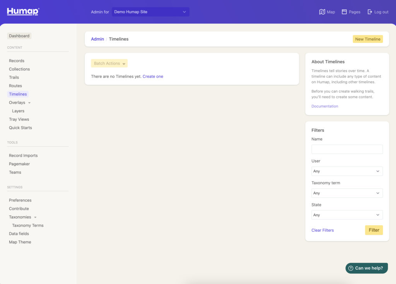Open the Pages icon in header

[x=344, y=12]
